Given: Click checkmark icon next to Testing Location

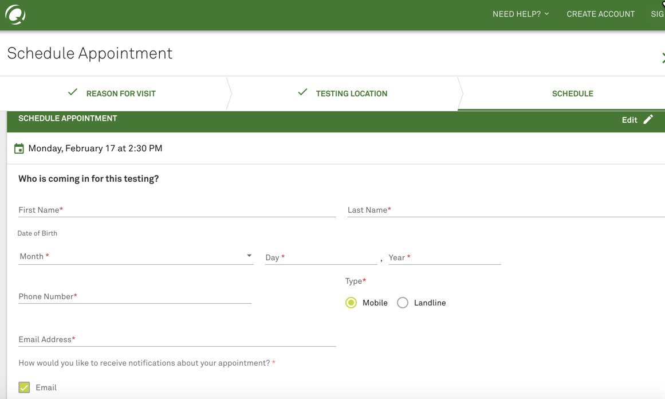Looking at the screenshot, I should point(302,92).
